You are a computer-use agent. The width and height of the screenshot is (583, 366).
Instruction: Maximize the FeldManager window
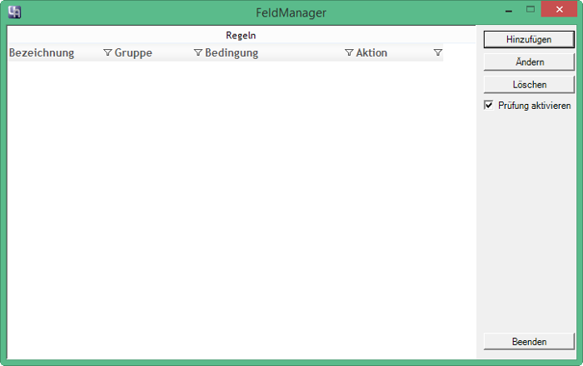(531, 10)
